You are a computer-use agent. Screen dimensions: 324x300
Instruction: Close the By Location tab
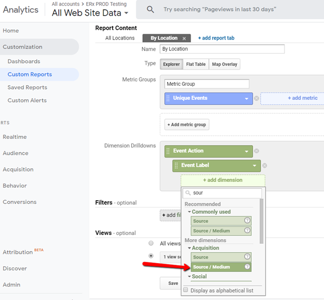[184, 38]
